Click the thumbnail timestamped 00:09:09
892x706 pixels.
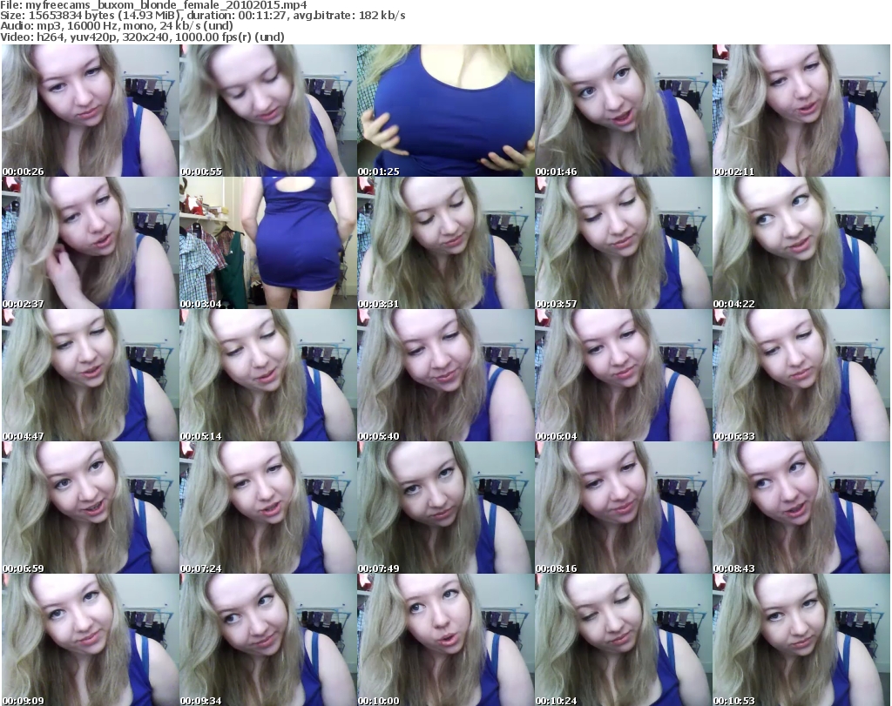[90, 640]
